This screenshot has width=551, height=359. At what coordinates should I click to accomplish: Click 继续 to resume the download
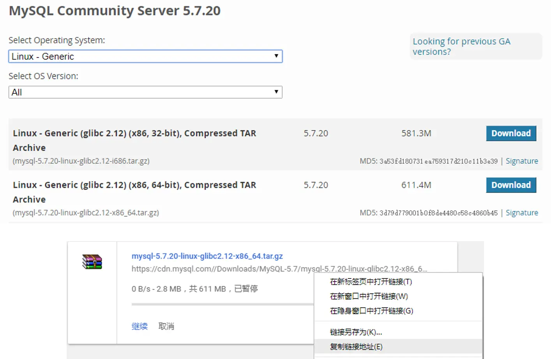(140, 326)
